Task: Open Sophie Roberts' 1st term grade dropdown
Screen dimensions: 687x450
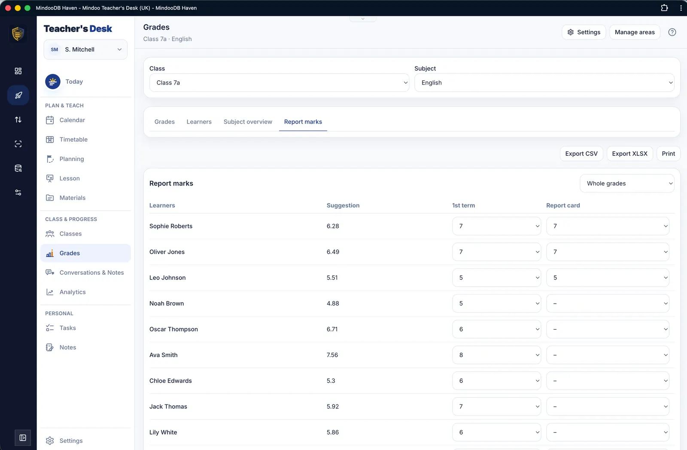Action: 496,226
